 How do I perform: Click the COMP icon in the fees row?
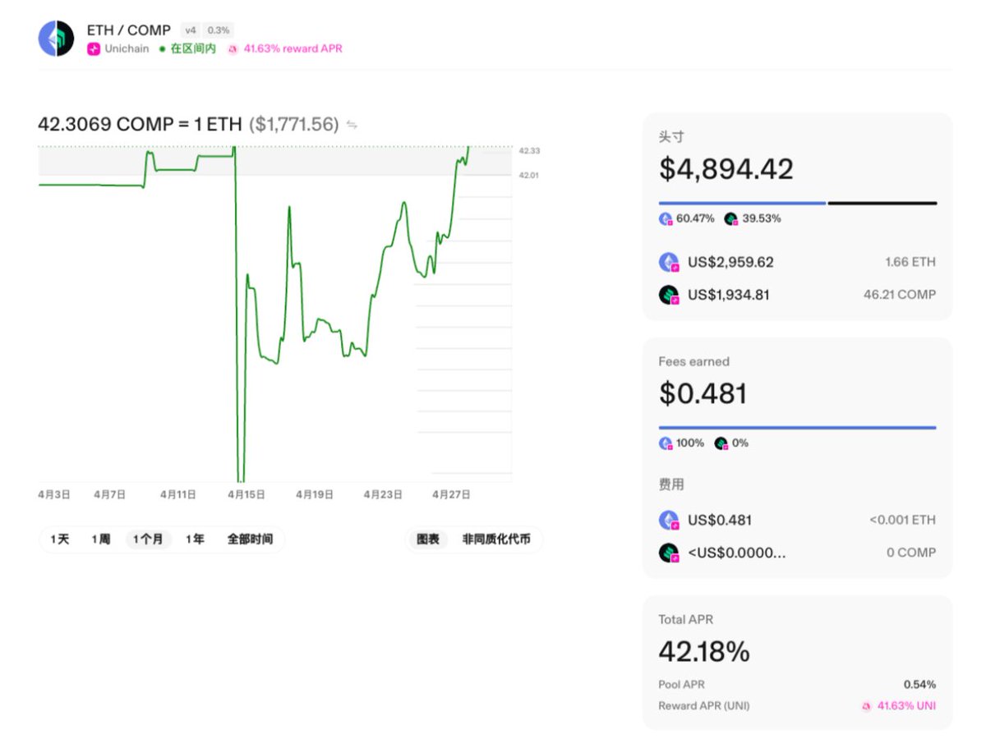(x=669, y=553)
